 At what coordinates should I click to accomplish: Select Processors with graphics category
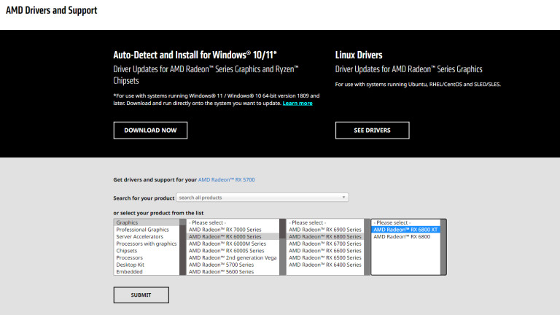(146, 244)
